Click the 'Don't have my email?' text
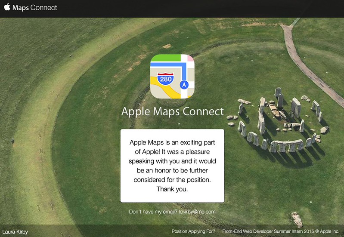Viewport: 344px width, 237px height. pyautogui.click(x=153, y=212)
